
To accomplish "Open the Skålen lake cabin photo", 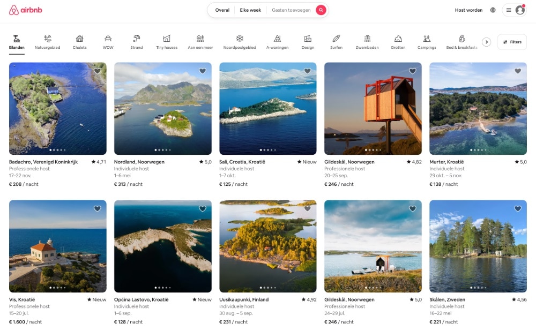I will click(478, 246).
